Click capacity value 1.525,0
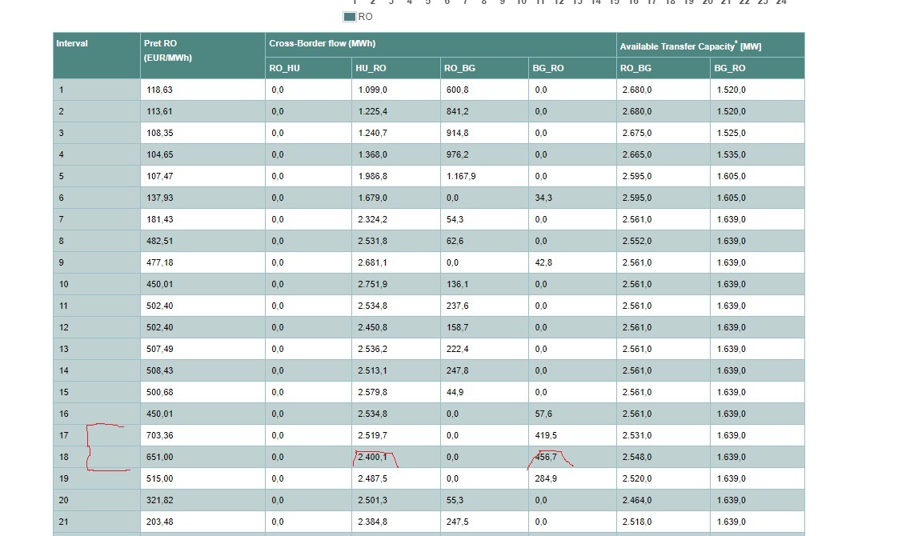Viewport: 922px width, 536px height. [732, 134]
